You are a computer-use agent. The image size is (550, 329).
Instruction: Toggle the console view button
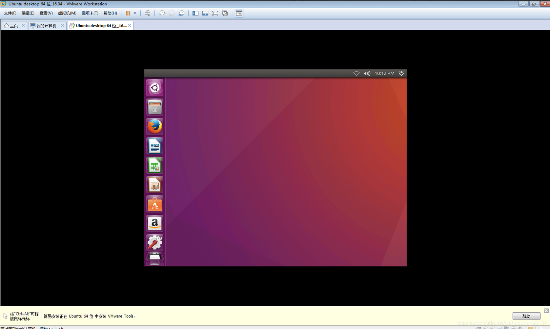click(239, 13)
